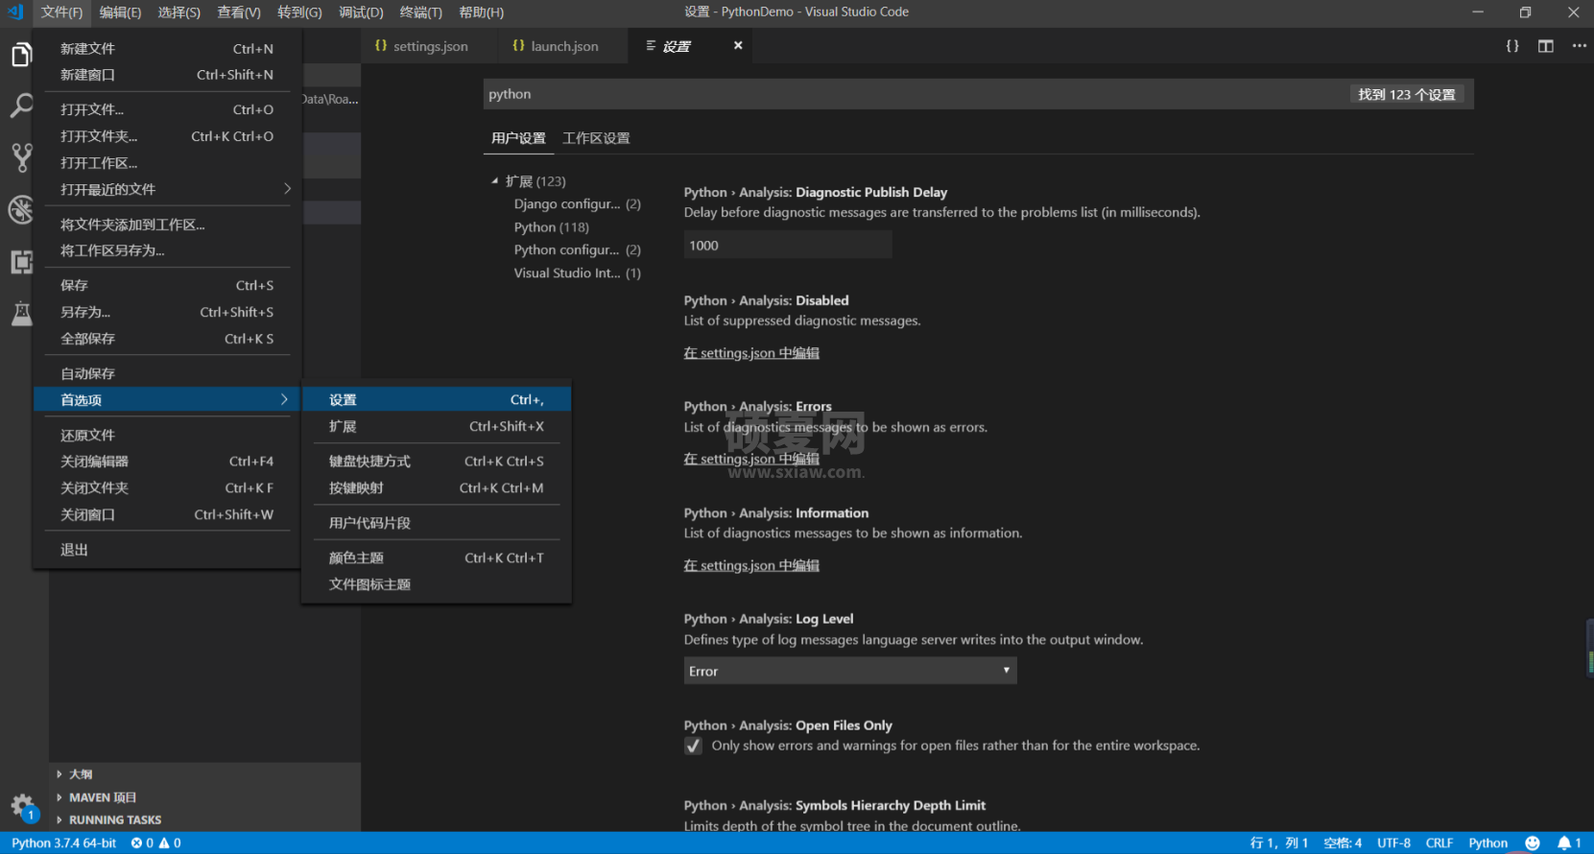The image size is (1594, 854).
Task: Choose 扩展 in the preferences submenu
Action: [437, 427]
